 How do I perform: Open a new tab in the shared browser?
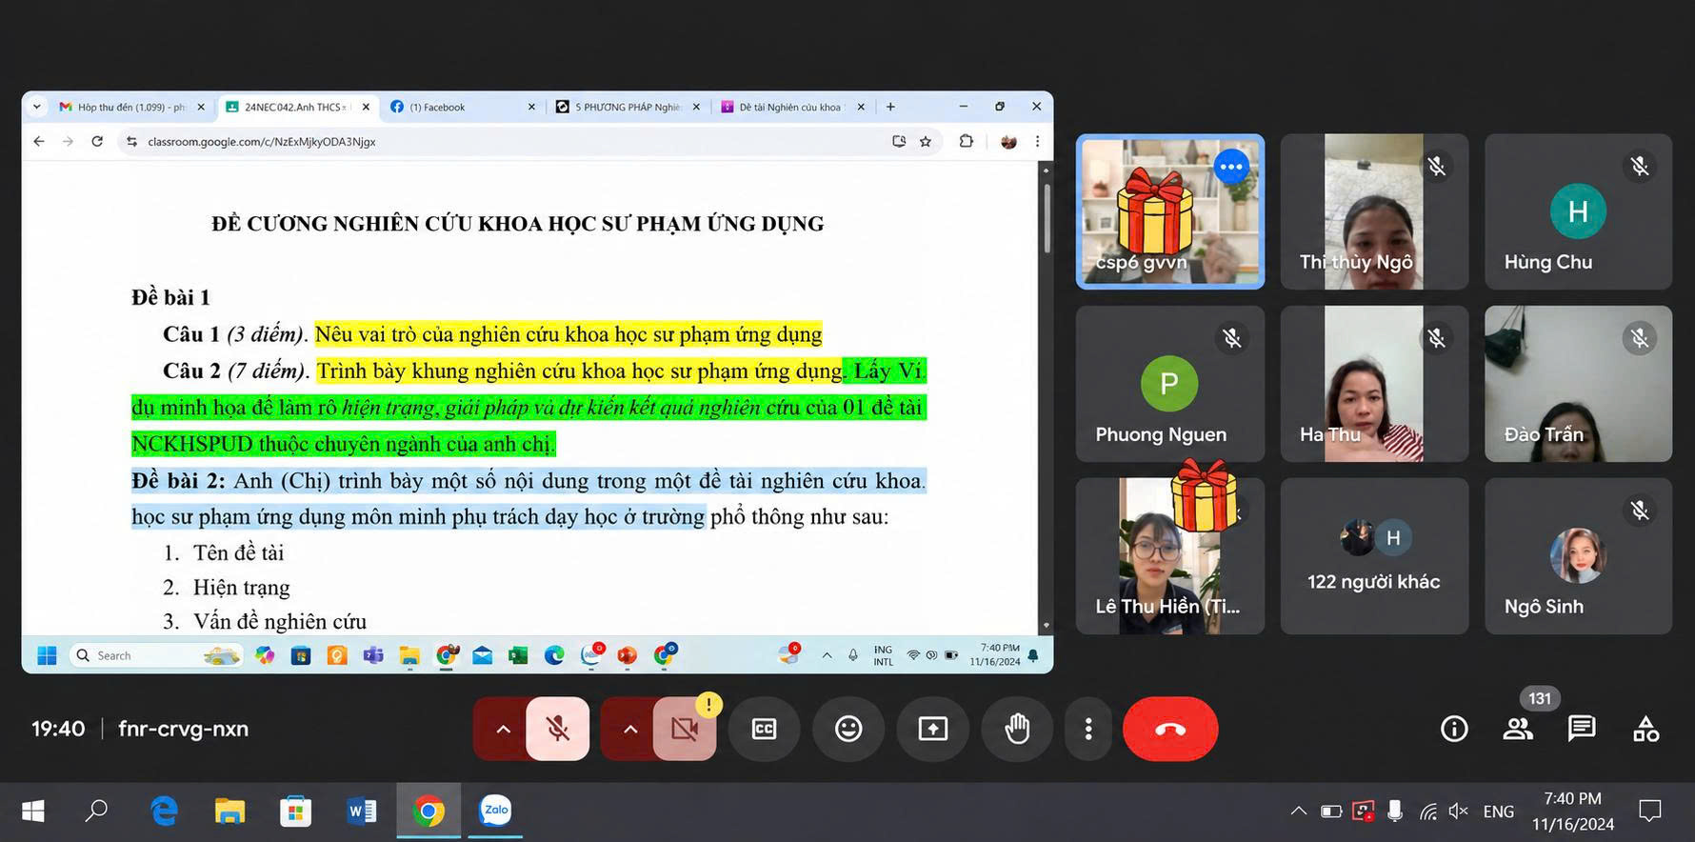click(x=890, y=107)
